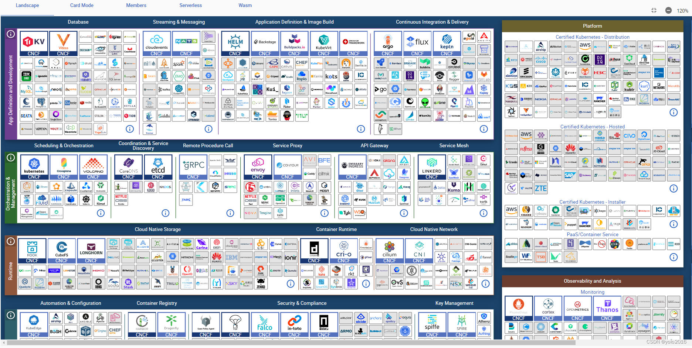Viewport: 692px width, 348px height.
Task: Open the Crossplane project card
Action: pos(64,167)
